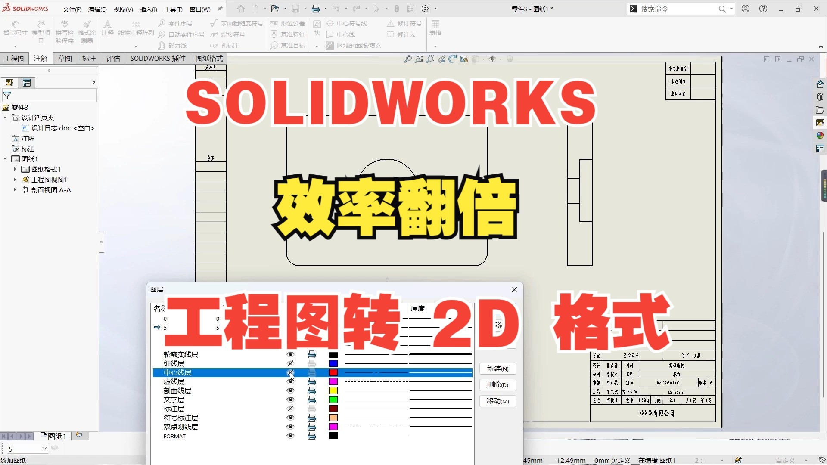827x465 pixels.
Task: Open the layer dropdown showing 5
Action: tap(44, 448)
